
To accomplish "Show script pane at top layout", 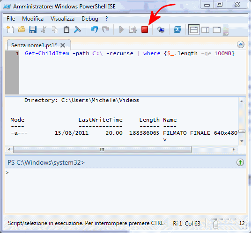I will click(194, 30).
